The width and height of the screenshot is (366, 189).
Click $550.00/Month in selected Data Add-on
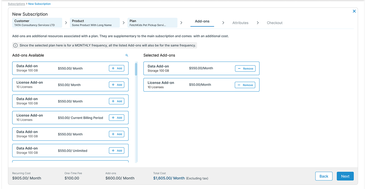click(x=201, y=68)
